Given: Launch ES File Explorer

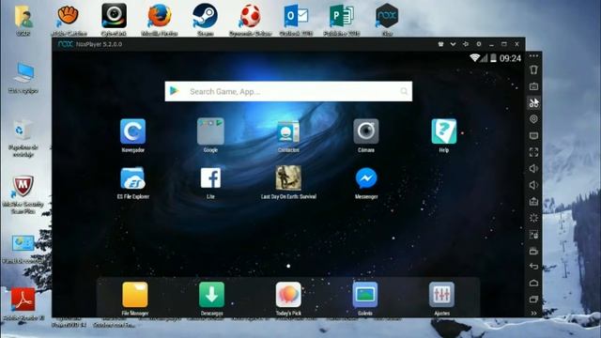Looking at the screenshot, I should click(x=132, y=178).
